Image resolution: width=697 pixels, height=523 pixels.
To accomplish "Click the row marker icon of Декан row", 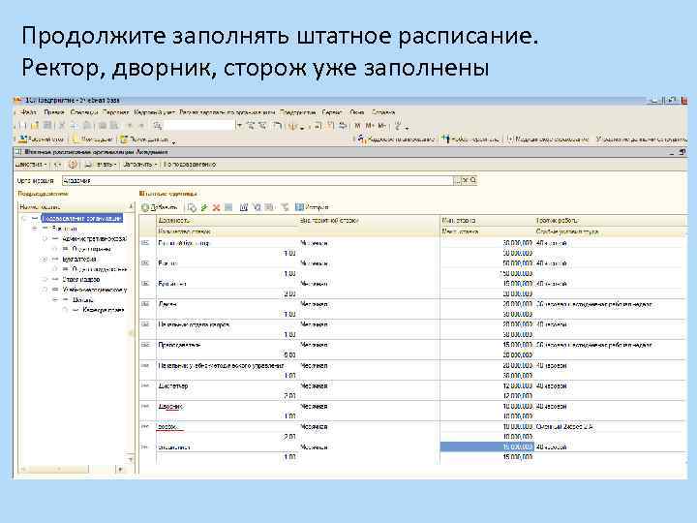I will click(x=145, y=304).
